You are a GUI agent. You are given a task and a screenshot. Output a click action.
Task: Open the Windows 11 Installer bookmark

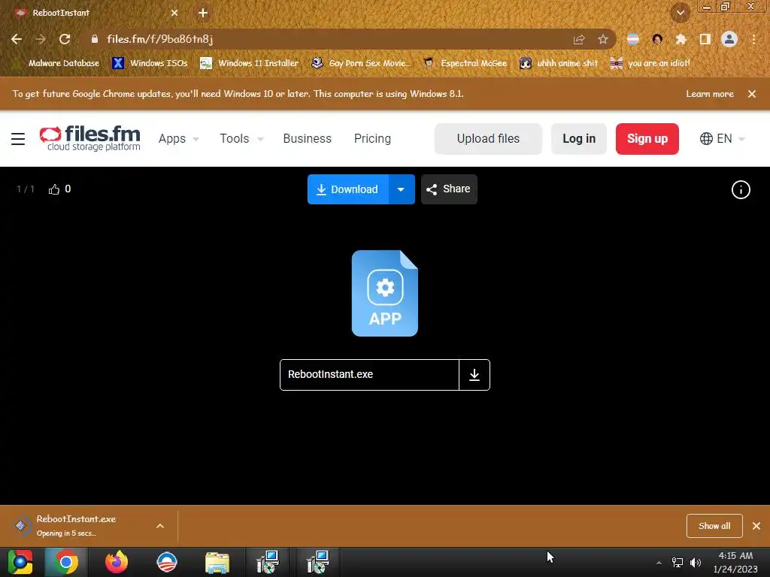pyautogui.click(x=250, y=63)
